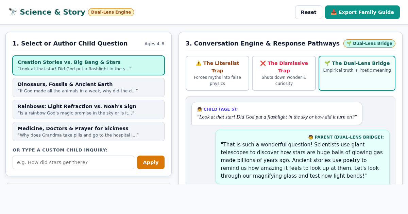This screenshot has height=214, width=408.
Task: Click the child avatar icon in chat
Action: coord(200,109)
